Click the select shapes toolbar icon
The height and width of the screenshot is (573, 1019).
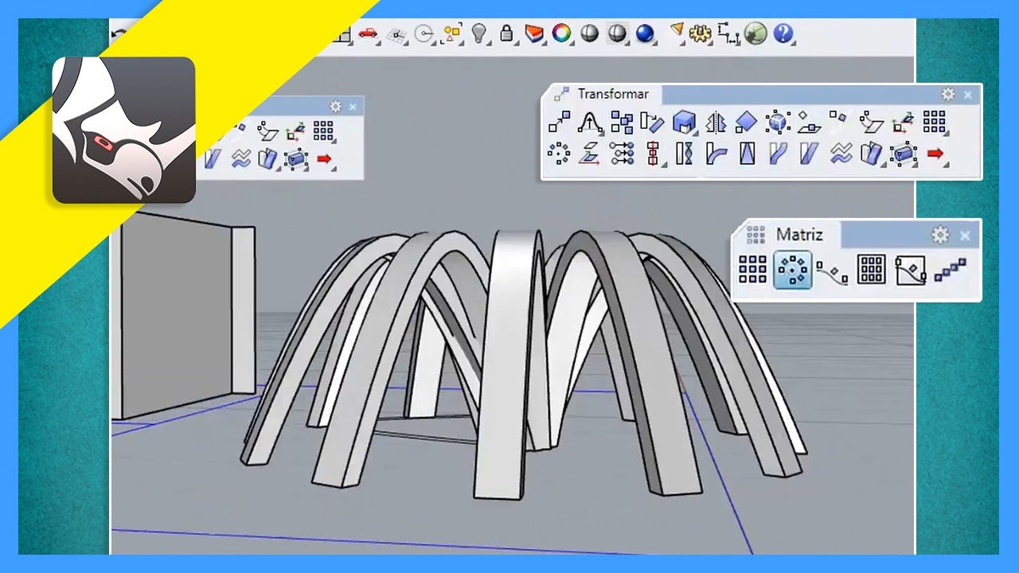(452, 33)
